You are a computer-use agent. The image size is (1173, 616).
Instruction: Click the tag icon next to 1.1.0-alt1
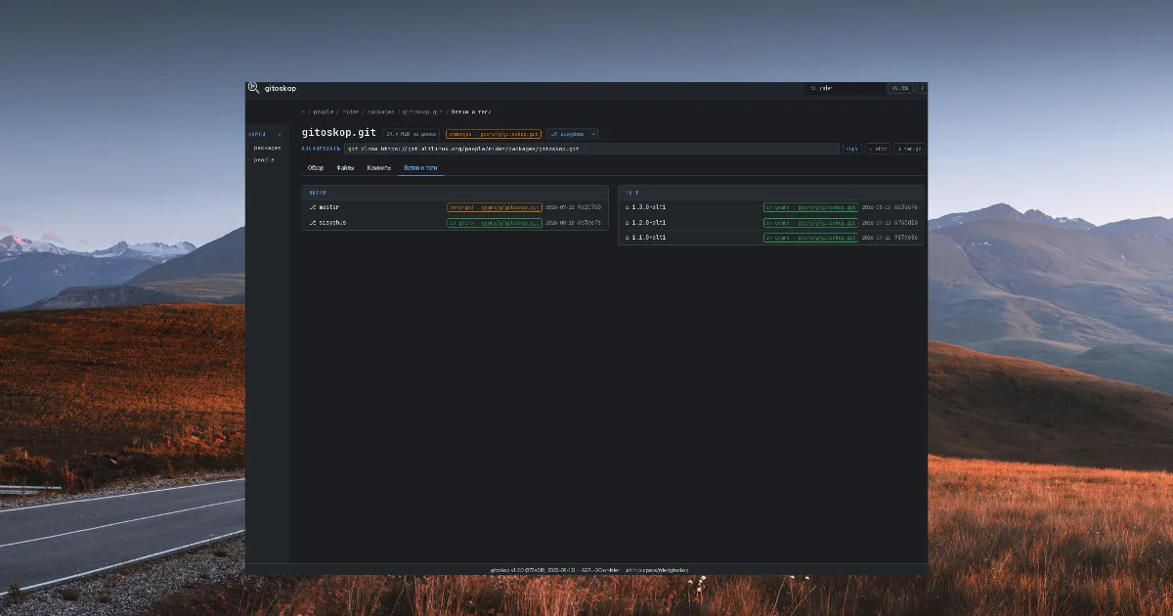pos(628,238)
